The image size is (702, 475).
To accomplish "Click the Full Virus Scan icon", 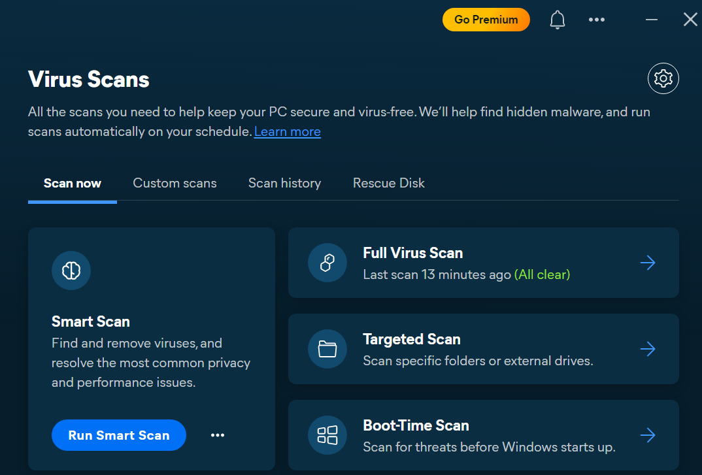I will coord(327,263).
